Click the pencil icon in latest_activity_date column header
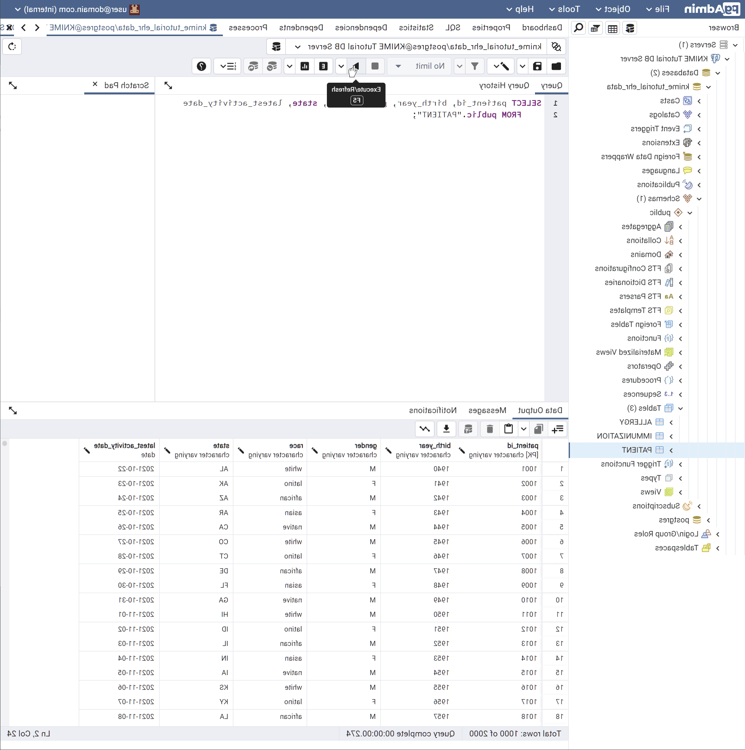745x750 pixels. click(x=87, y=451)
